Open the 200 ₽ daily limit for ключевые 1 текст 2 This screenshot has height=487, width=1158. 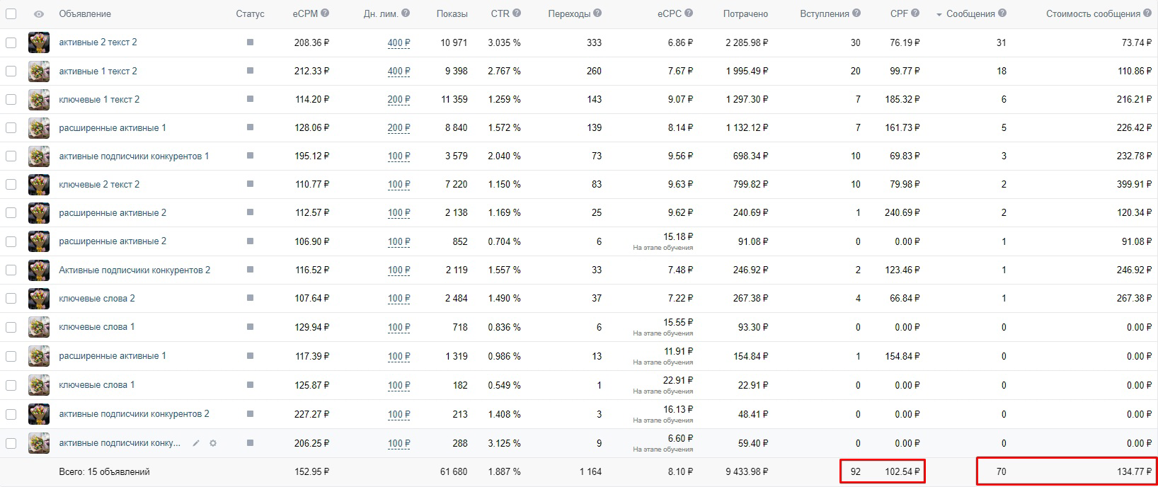pyautogui.click(x=399, y=99)
